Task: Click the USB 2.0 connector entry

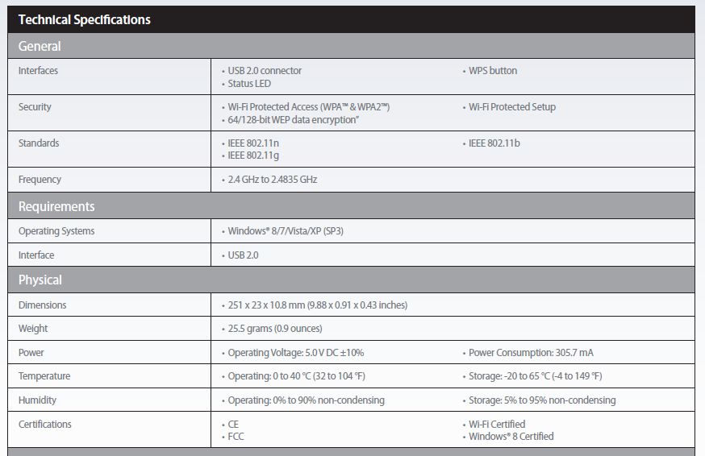Action: tap(264, 71)
